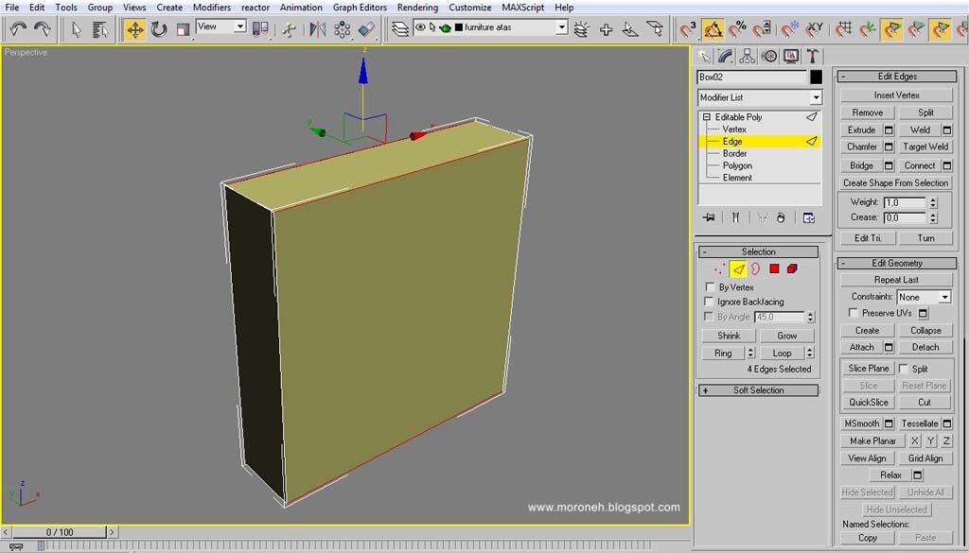Expand the Soft Selection rollout

point(759,390)
